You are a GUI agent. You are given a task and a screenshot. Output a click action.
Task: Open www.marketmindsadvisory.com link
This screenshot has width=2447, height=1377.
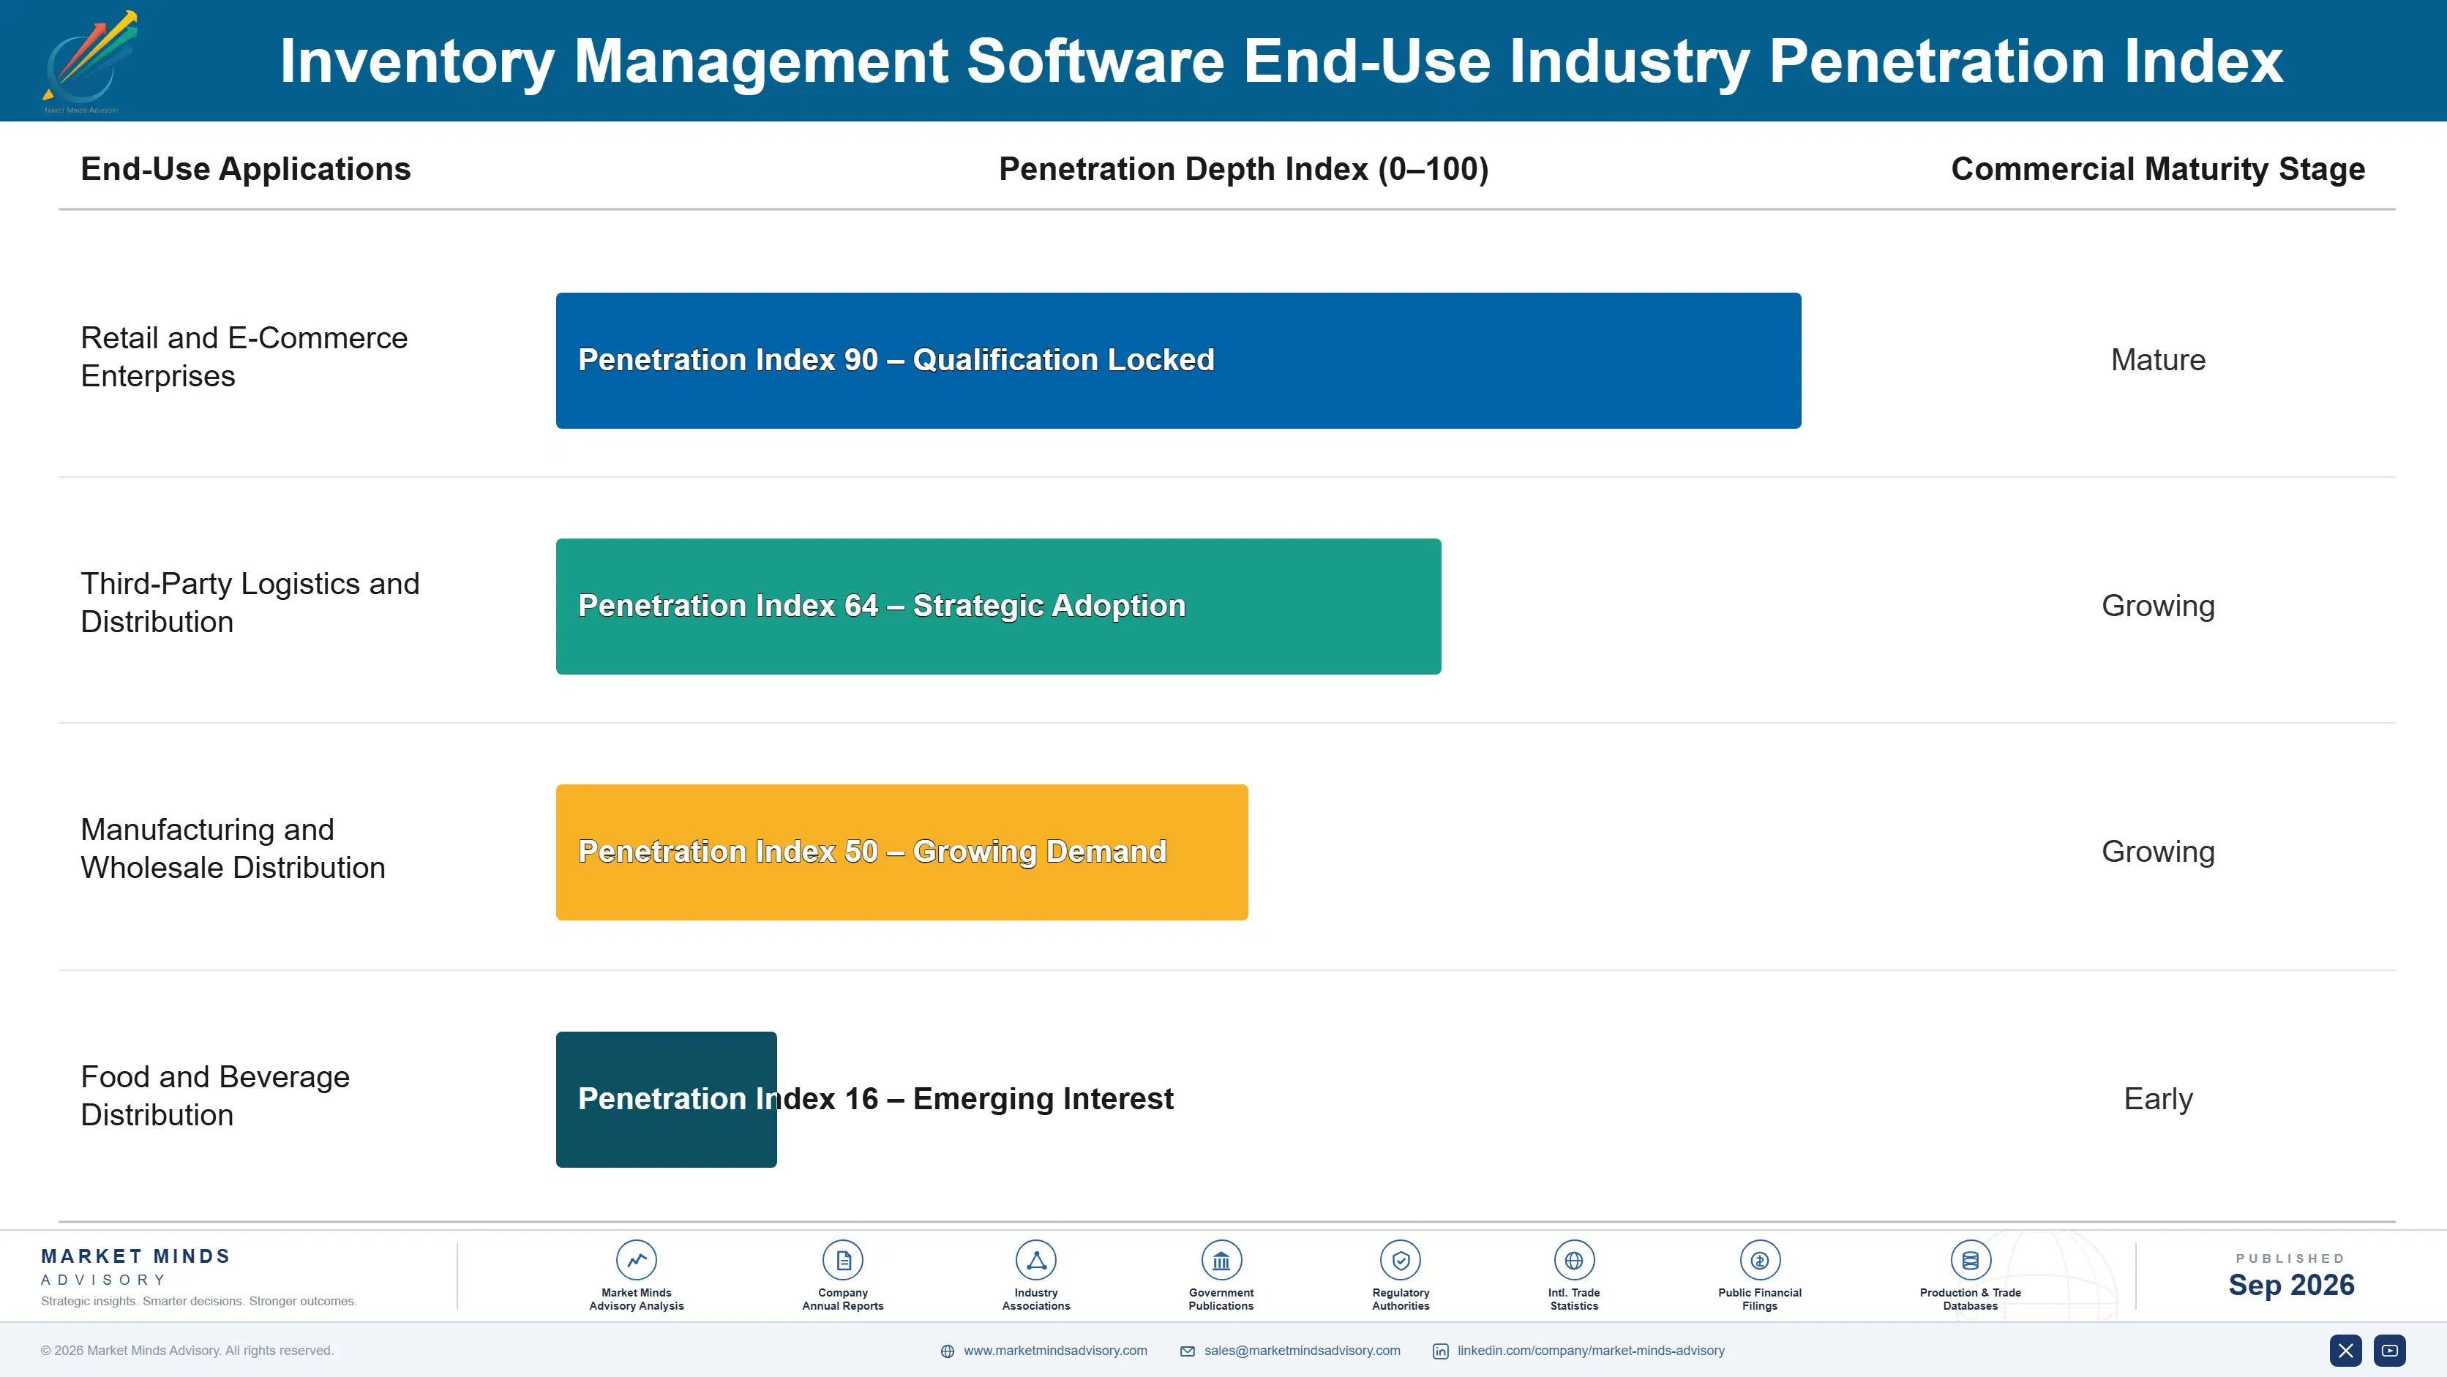coord(1055,1351)
